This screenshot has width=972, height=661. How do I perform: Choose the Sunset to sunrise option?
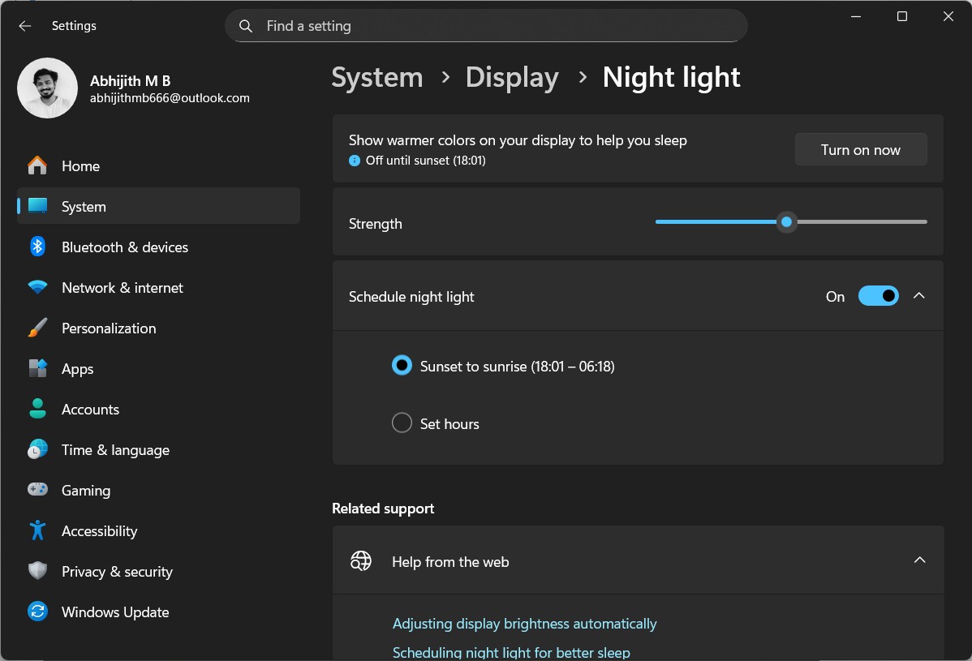pyautogui.click(x=402, y=365)
